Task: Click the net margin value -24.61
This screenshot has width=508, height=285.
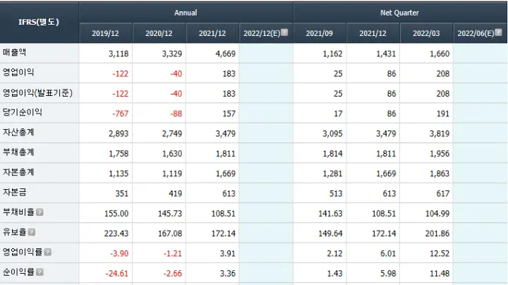Action: pyautogui.click(x=117, y=274)
